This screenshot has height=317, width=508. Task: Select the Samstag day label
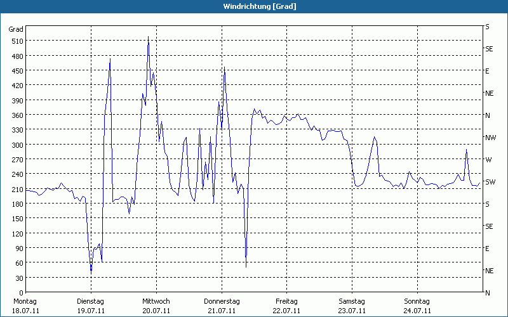pyautogui.click(x=352, y=302)
